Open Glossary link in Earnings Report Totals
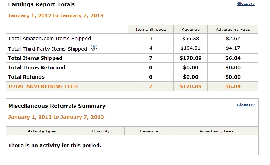Image resolution: width=270 pixels, height=165 pixels. point(246,4)
